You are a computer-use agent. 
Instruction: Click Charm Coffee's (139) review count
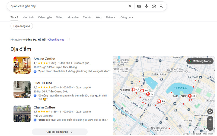pos(54,112)
